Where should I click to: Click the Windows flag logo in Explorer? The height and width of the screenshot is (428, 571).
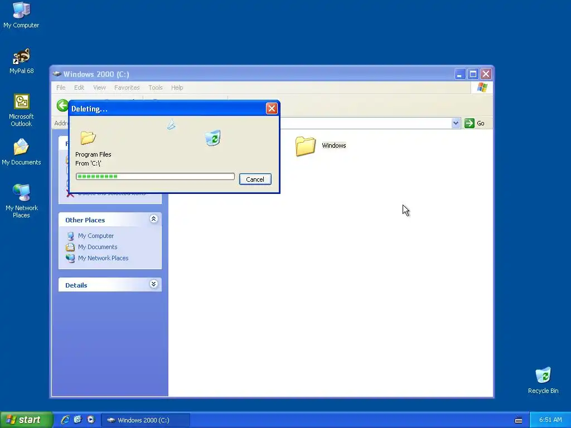click(482, 87)
